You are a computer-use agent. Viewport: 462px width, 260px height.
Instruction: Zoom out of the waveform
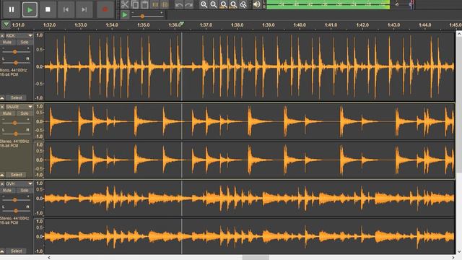214,4
